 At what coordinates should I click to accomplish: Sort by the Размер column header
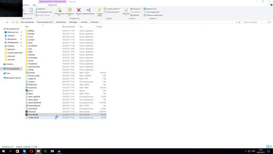click(x=99, y=27)
